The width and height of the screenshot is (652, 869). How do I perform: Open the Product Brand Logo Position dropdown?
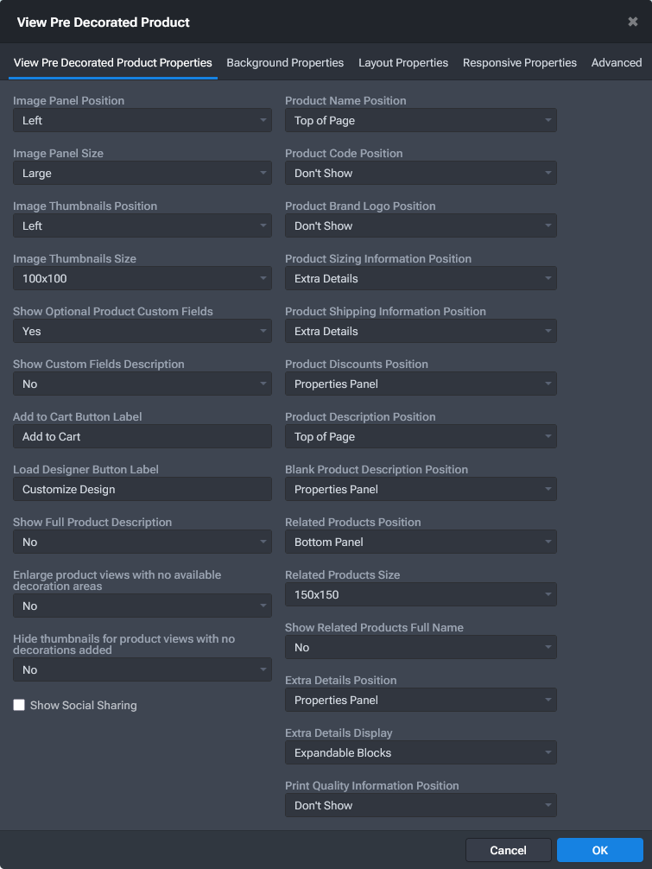[x=421, y=225]
